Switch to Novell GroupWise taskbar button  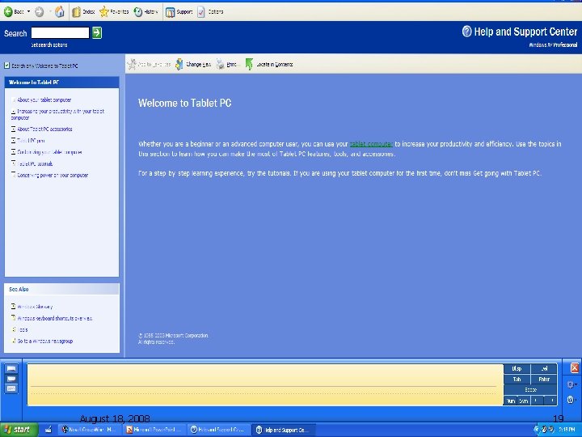click(x=89, y=430)
